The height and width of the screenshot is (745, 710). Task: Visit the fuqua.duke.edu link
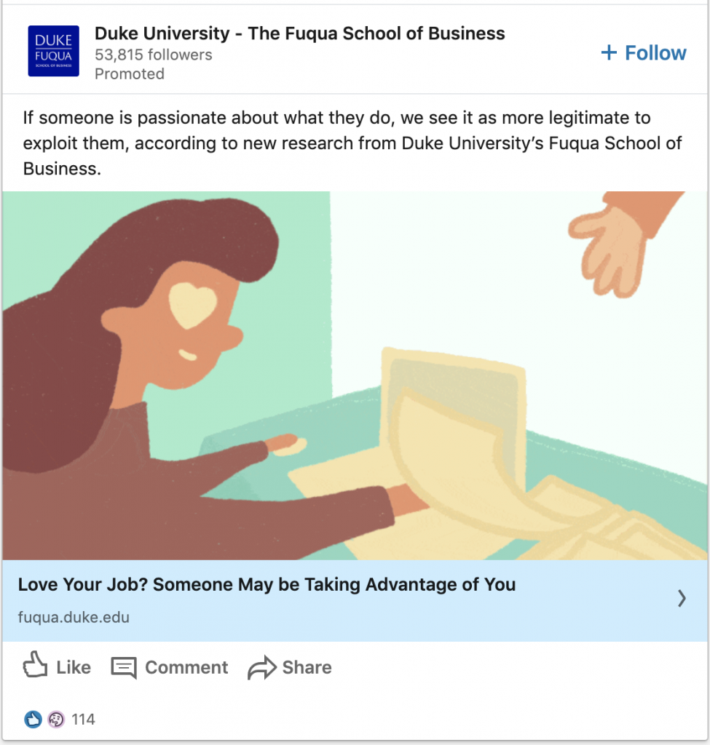point(73,617)
